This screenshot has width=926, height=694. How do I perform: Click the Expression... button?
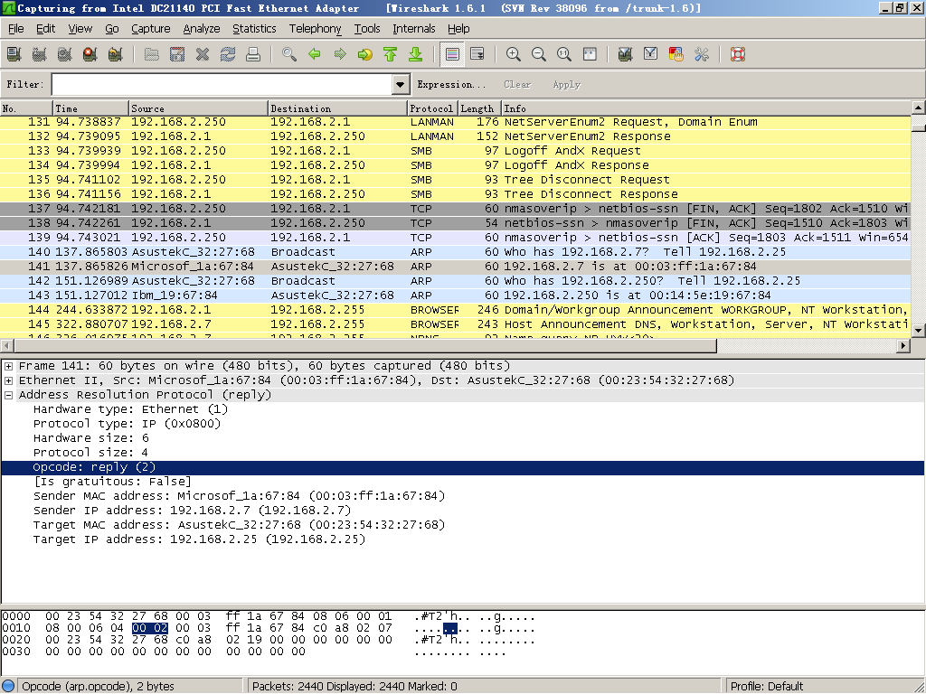(x=445, y=85)
